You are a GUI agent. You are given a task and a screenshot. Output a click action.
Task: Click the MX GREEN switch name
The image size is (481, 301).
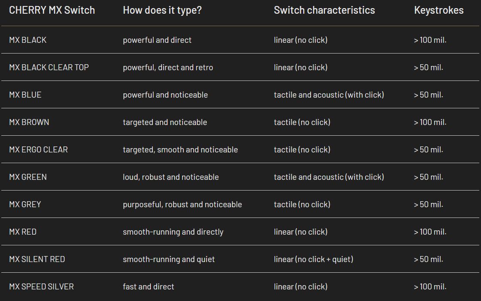pos(27,177)
